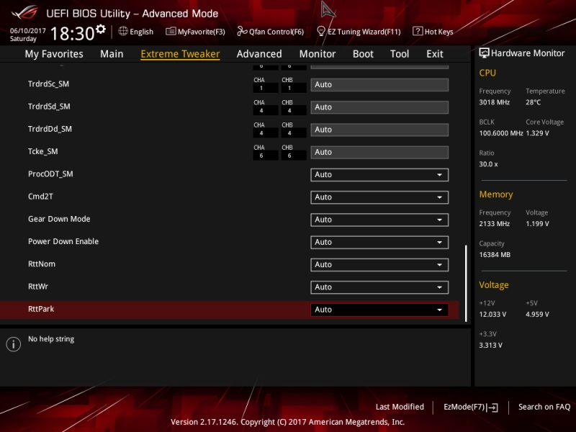Click the time display 18:30
576x432 pixels.
(73, 33)
